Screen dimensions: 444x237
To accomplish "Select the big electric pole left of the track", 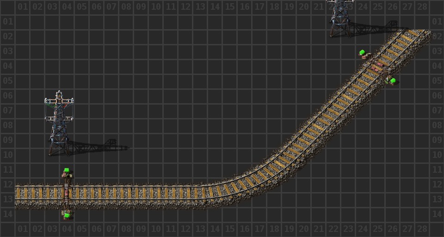I will tap(59, 123).
